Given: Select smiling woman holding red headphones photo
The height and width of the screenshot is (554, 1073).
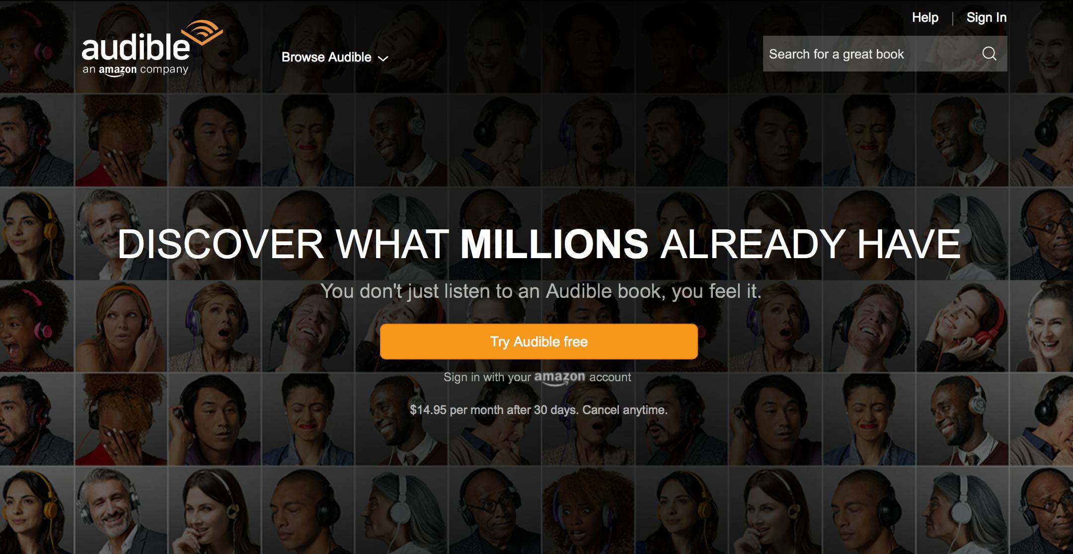Looking at the screenshot, I should point(962,325).
